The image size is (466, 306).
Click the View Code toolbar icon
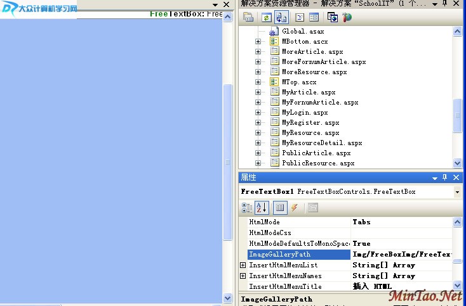pos(300,17)
